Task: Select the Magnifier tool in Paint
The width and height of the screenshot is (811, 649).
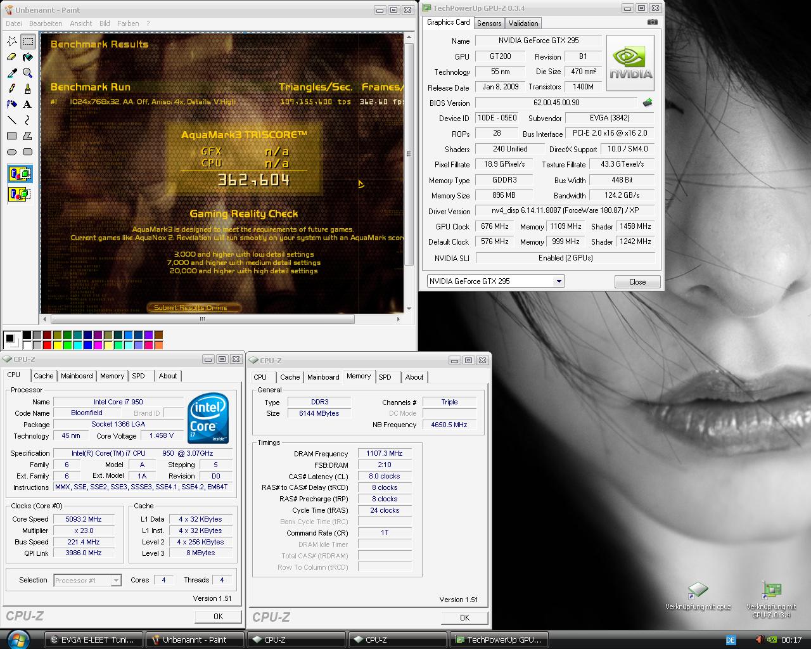Action: pyautogui.click(x=28, y=74)
